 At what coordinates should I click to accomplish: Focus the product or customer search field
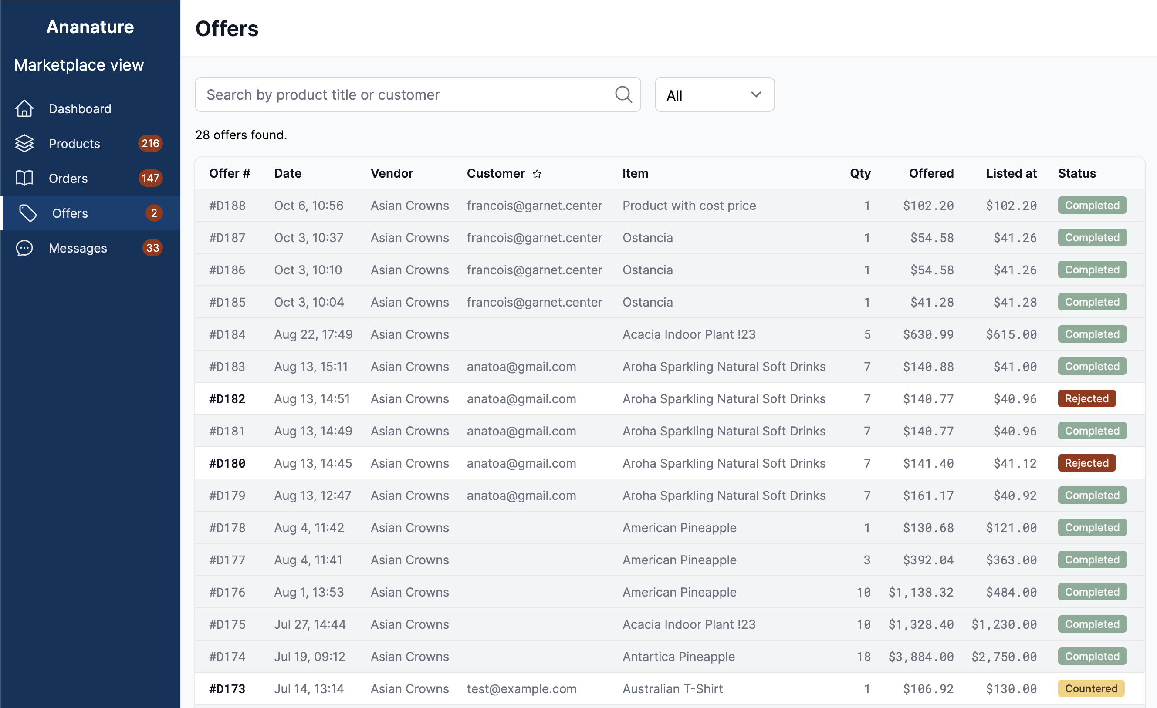404,94
